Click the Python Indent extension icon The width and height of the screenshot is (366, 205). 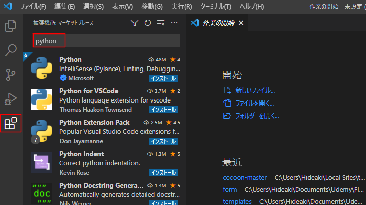(42, 162)
